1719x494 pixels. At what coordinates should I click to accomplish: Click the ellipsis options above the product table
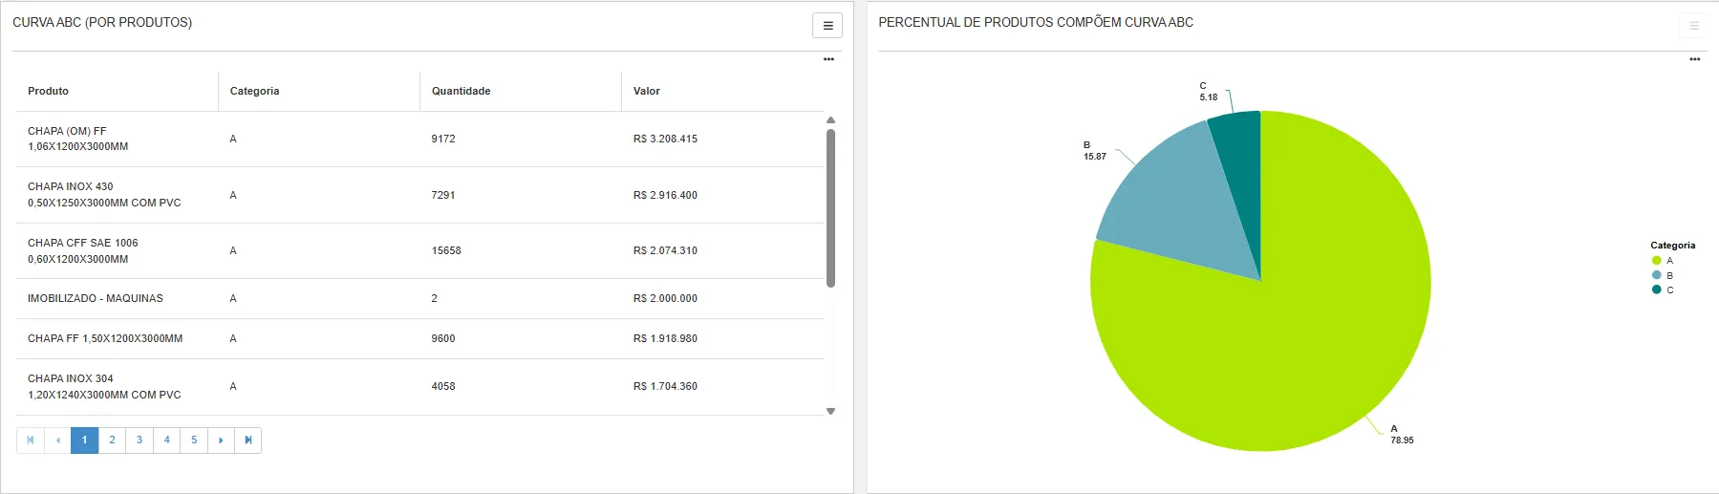pos(828,59)
